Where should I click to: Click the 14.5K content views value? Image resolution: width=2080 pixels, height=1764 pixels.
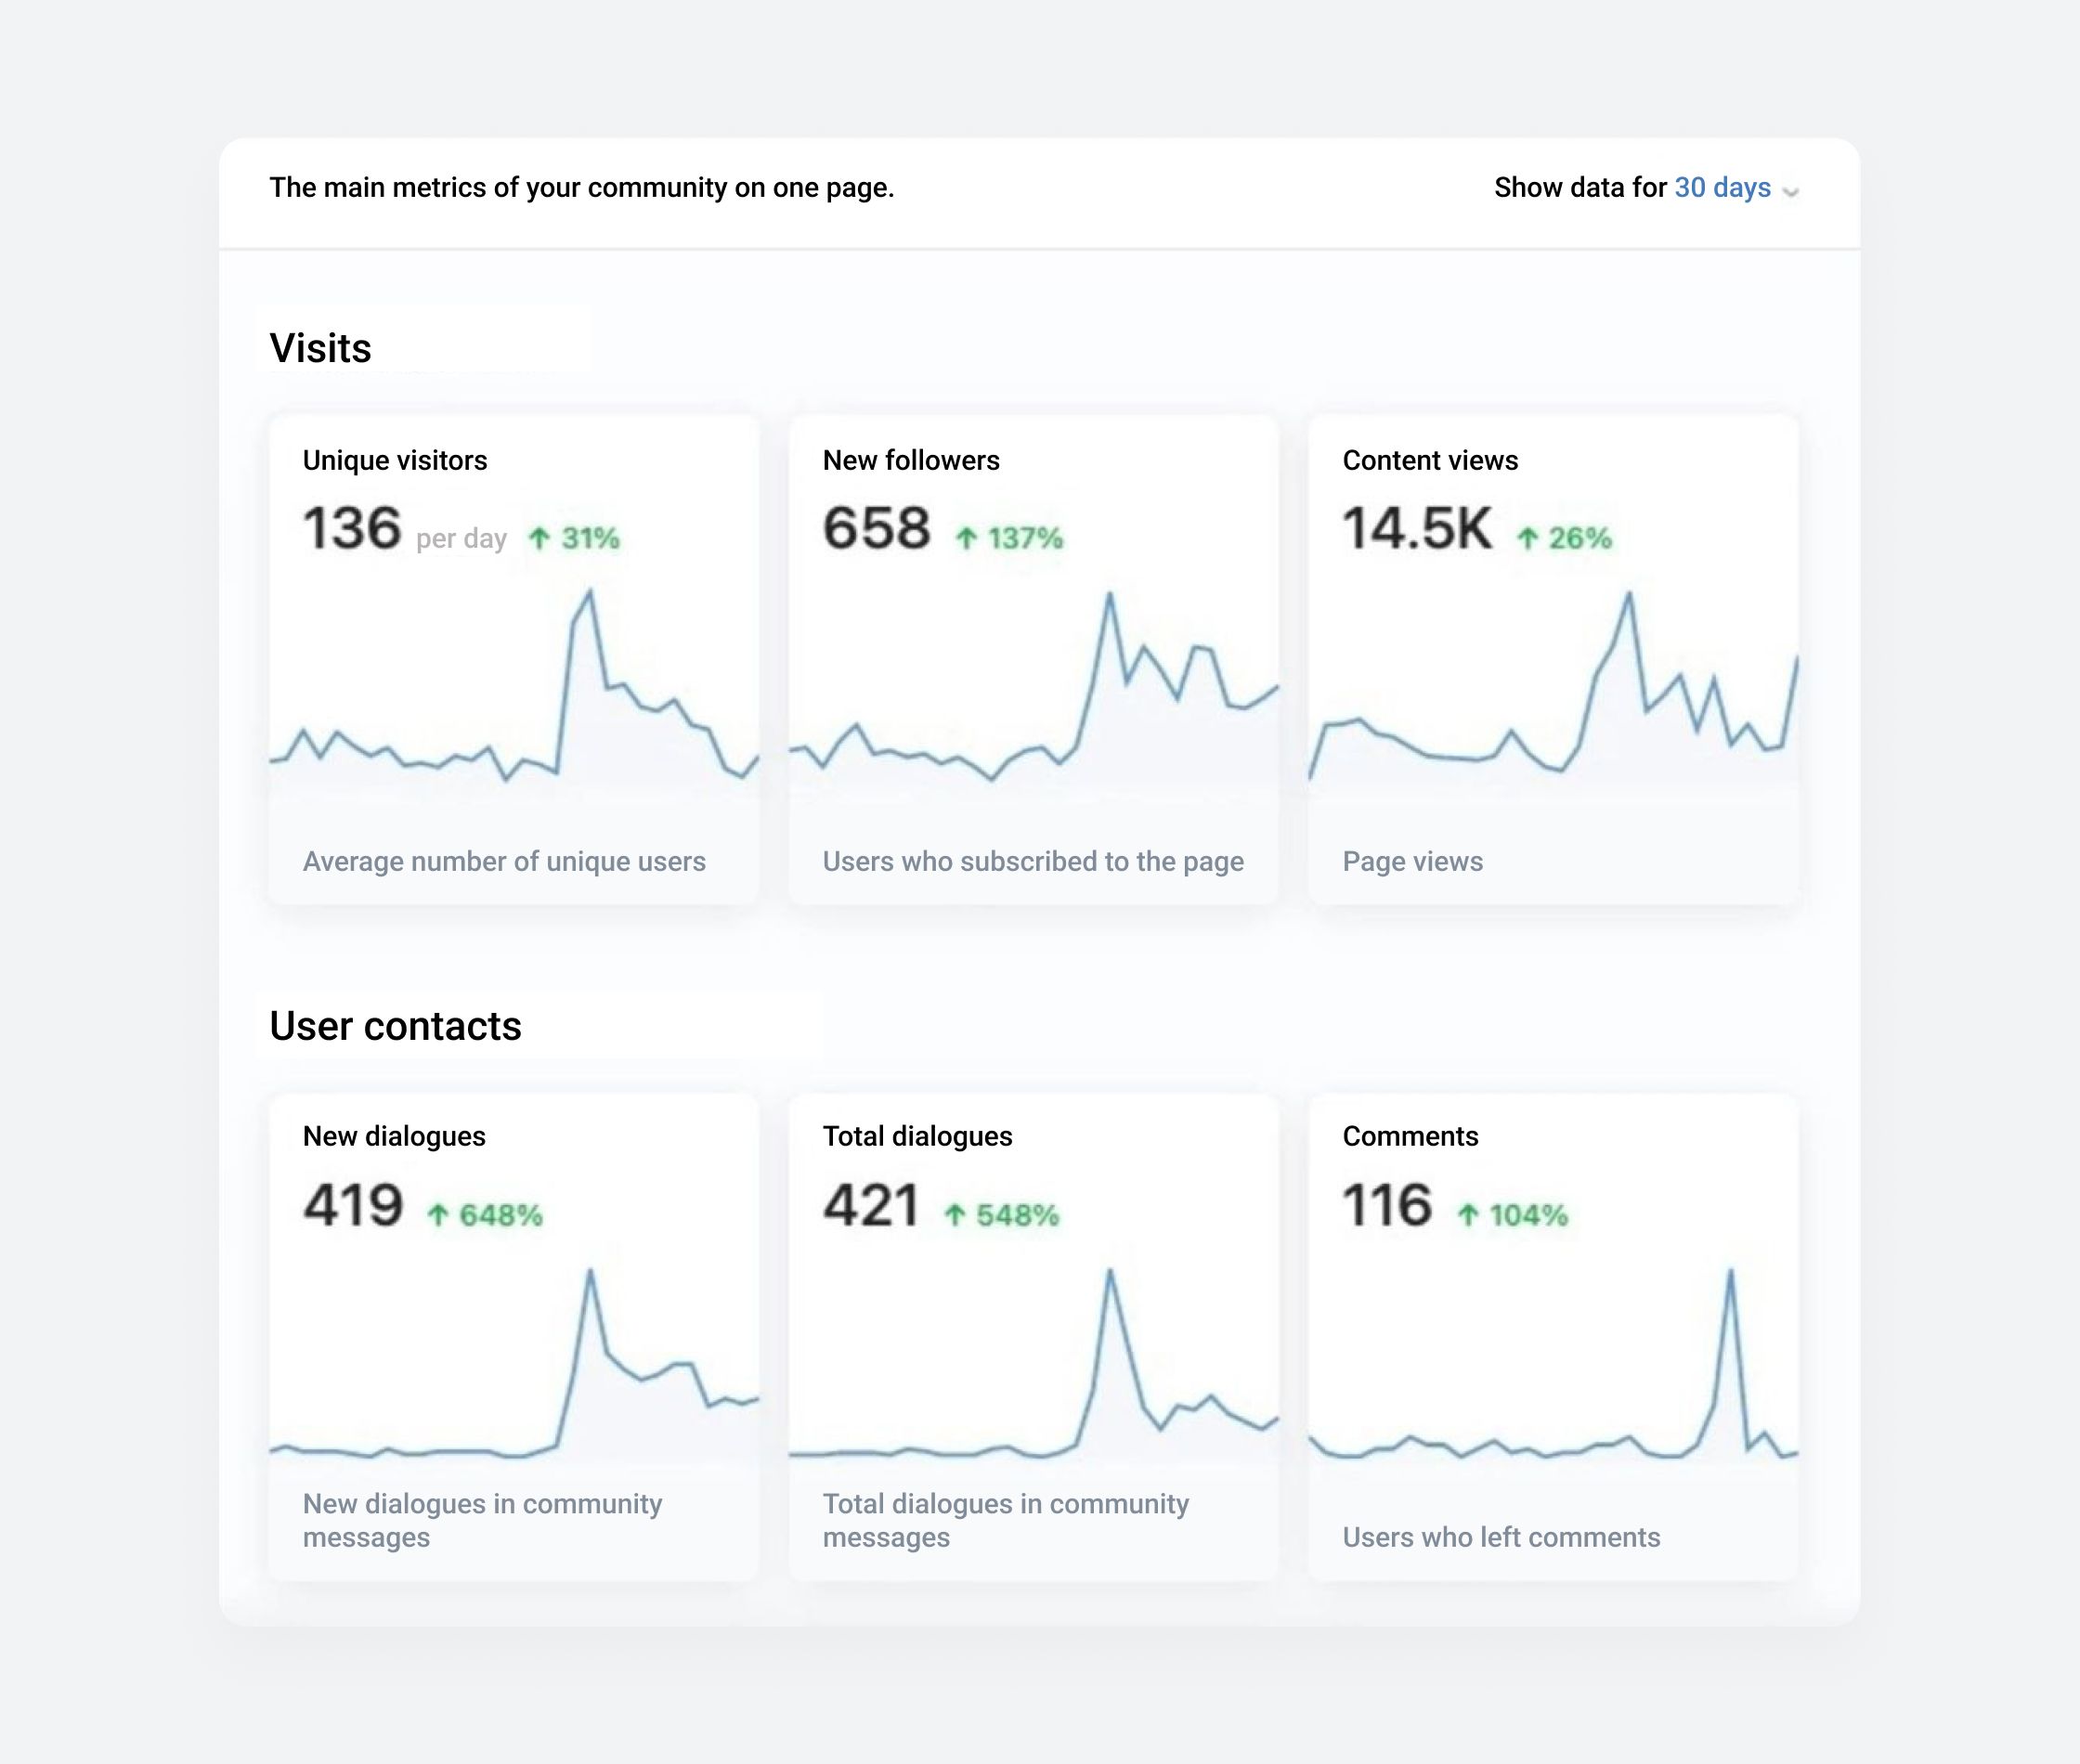pyautogui.click(x=1416, y=528)
